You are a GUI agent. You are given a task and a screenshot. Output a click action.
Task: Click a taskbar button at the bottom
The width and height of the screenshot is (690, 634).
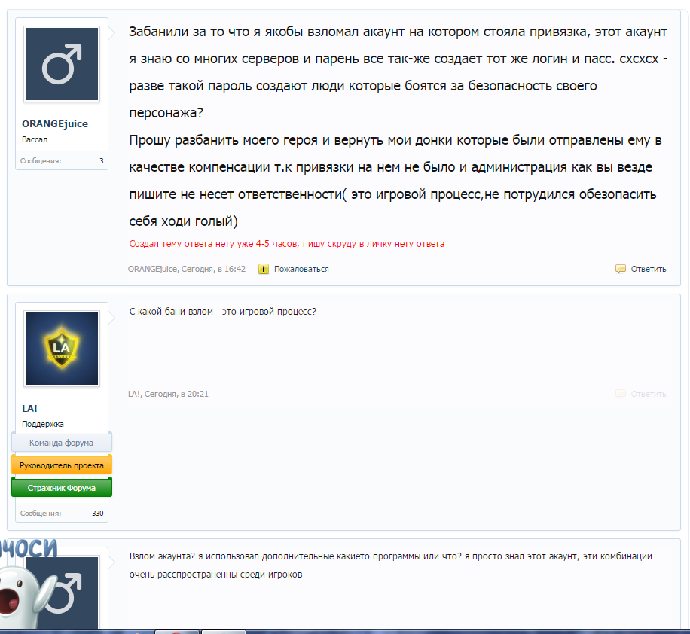pyautogui.click(x=177, y=631)
